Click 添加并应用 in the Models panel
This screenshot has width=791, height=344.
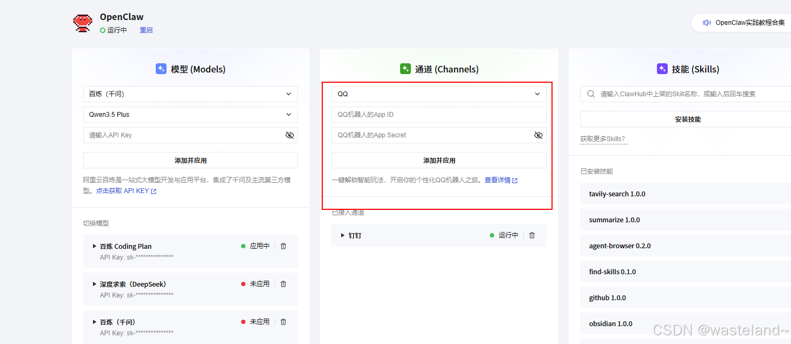(x=190, y=160)
